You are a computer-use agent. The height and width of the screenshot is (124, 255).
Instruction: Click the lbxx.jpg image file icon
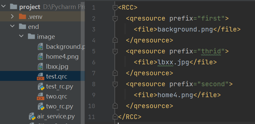pyautogui.click(x=40, y=66)
